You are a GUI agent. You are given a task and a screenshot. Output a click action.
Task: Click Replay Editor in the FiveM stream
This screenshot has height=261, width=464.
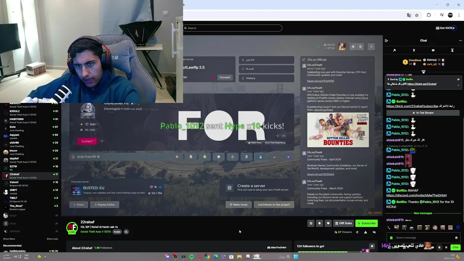point(104,204)
